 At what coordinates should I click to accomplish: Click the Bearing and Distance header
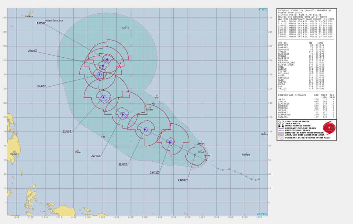point(292,95)
